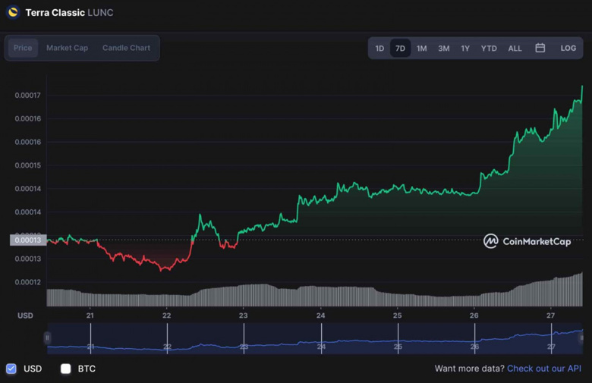The width and height of the screenshot is (592, 383).
Task: Select the YTD time range
Action: coord(489,48)
